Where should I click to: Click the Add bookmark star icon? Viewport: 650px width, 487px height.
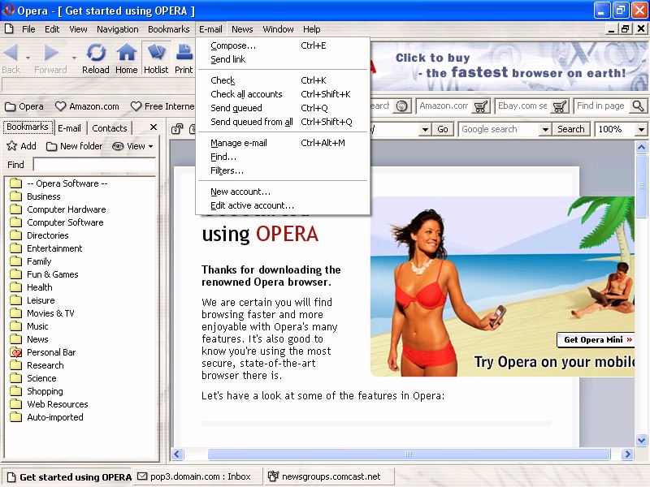point(12,146)
